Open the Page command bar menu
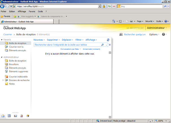This screenshot has width=171, height=123. point(140,21)
